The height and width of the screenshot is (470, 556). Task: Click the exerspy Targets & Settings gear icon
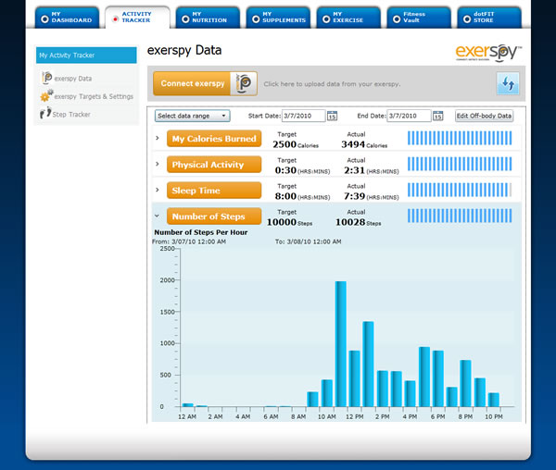(46, 96)
